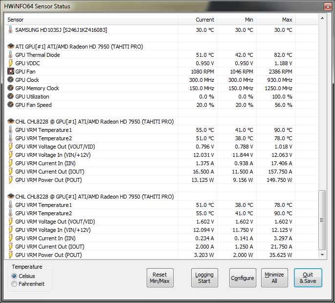Click the GPU Thermal Diode thermometer icon
This screenshot has width=335, height=303.
tap(10, 54)
